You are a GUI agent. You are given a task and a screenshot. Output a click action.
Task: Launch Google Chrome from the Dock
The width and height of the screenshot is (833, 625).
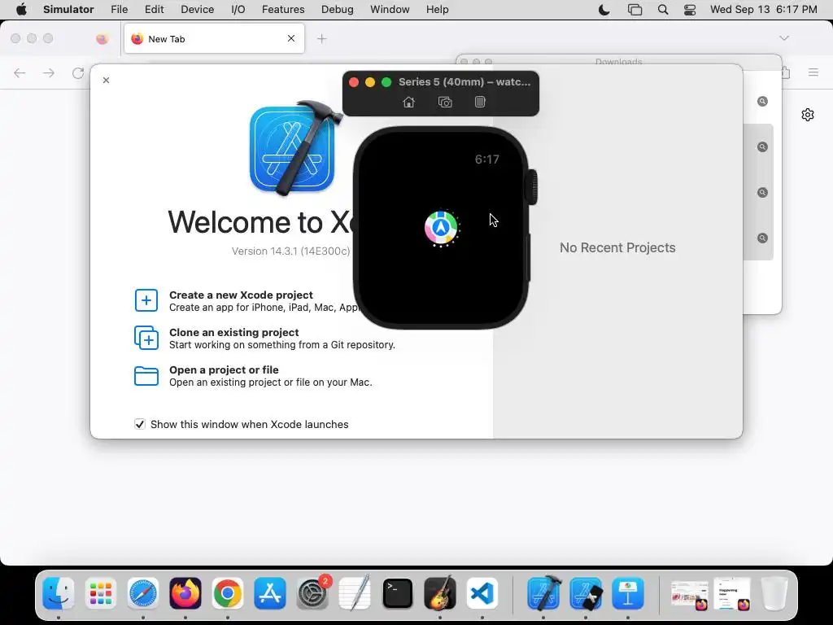228,593
